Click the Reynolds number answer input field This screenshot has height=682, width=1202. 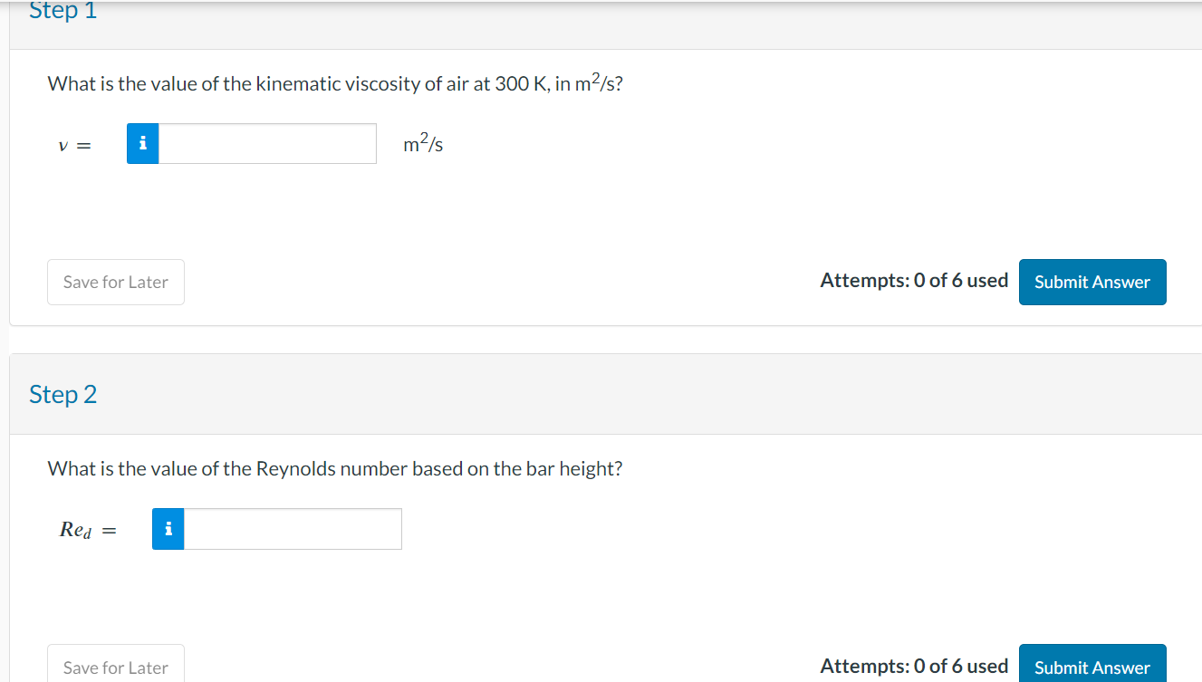click(x=293, y=528)
